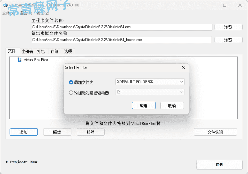Expand the C: drive dropdown

(150, 92)
